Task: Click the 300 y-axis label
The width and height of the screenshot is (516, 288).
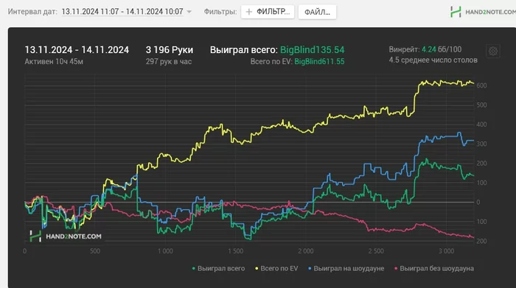Action: click(x=481, y=144)
